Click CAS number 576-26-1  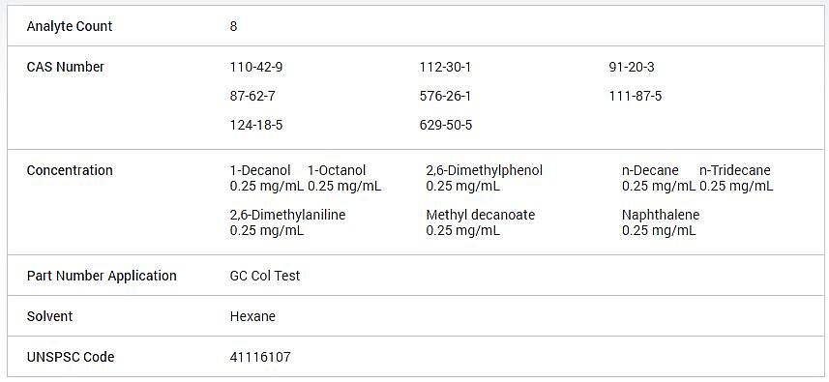(445, 96)
